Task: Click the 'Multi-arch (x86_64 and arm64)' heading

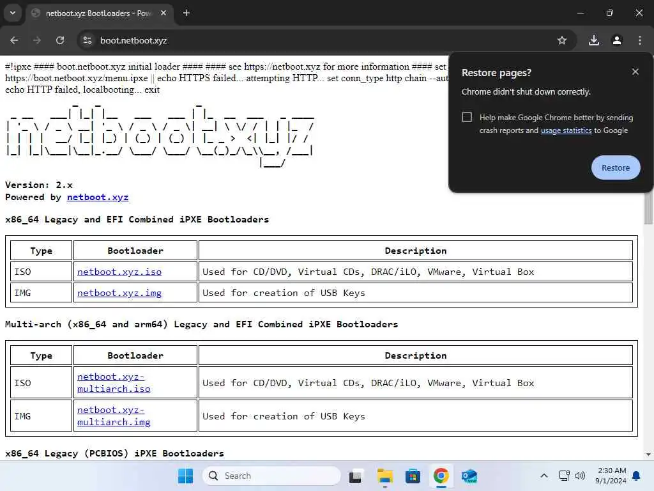Action: (x=201, y=324)
